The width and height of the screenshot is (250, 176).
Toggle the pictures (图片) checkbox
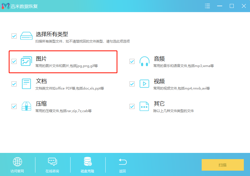click(x=14, y=61)
